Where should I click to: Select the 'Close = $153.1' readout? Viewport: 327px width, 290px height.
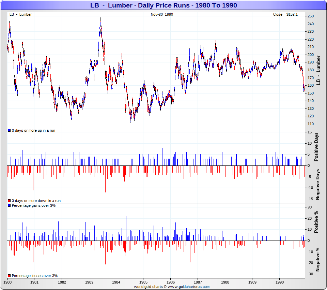285,14
